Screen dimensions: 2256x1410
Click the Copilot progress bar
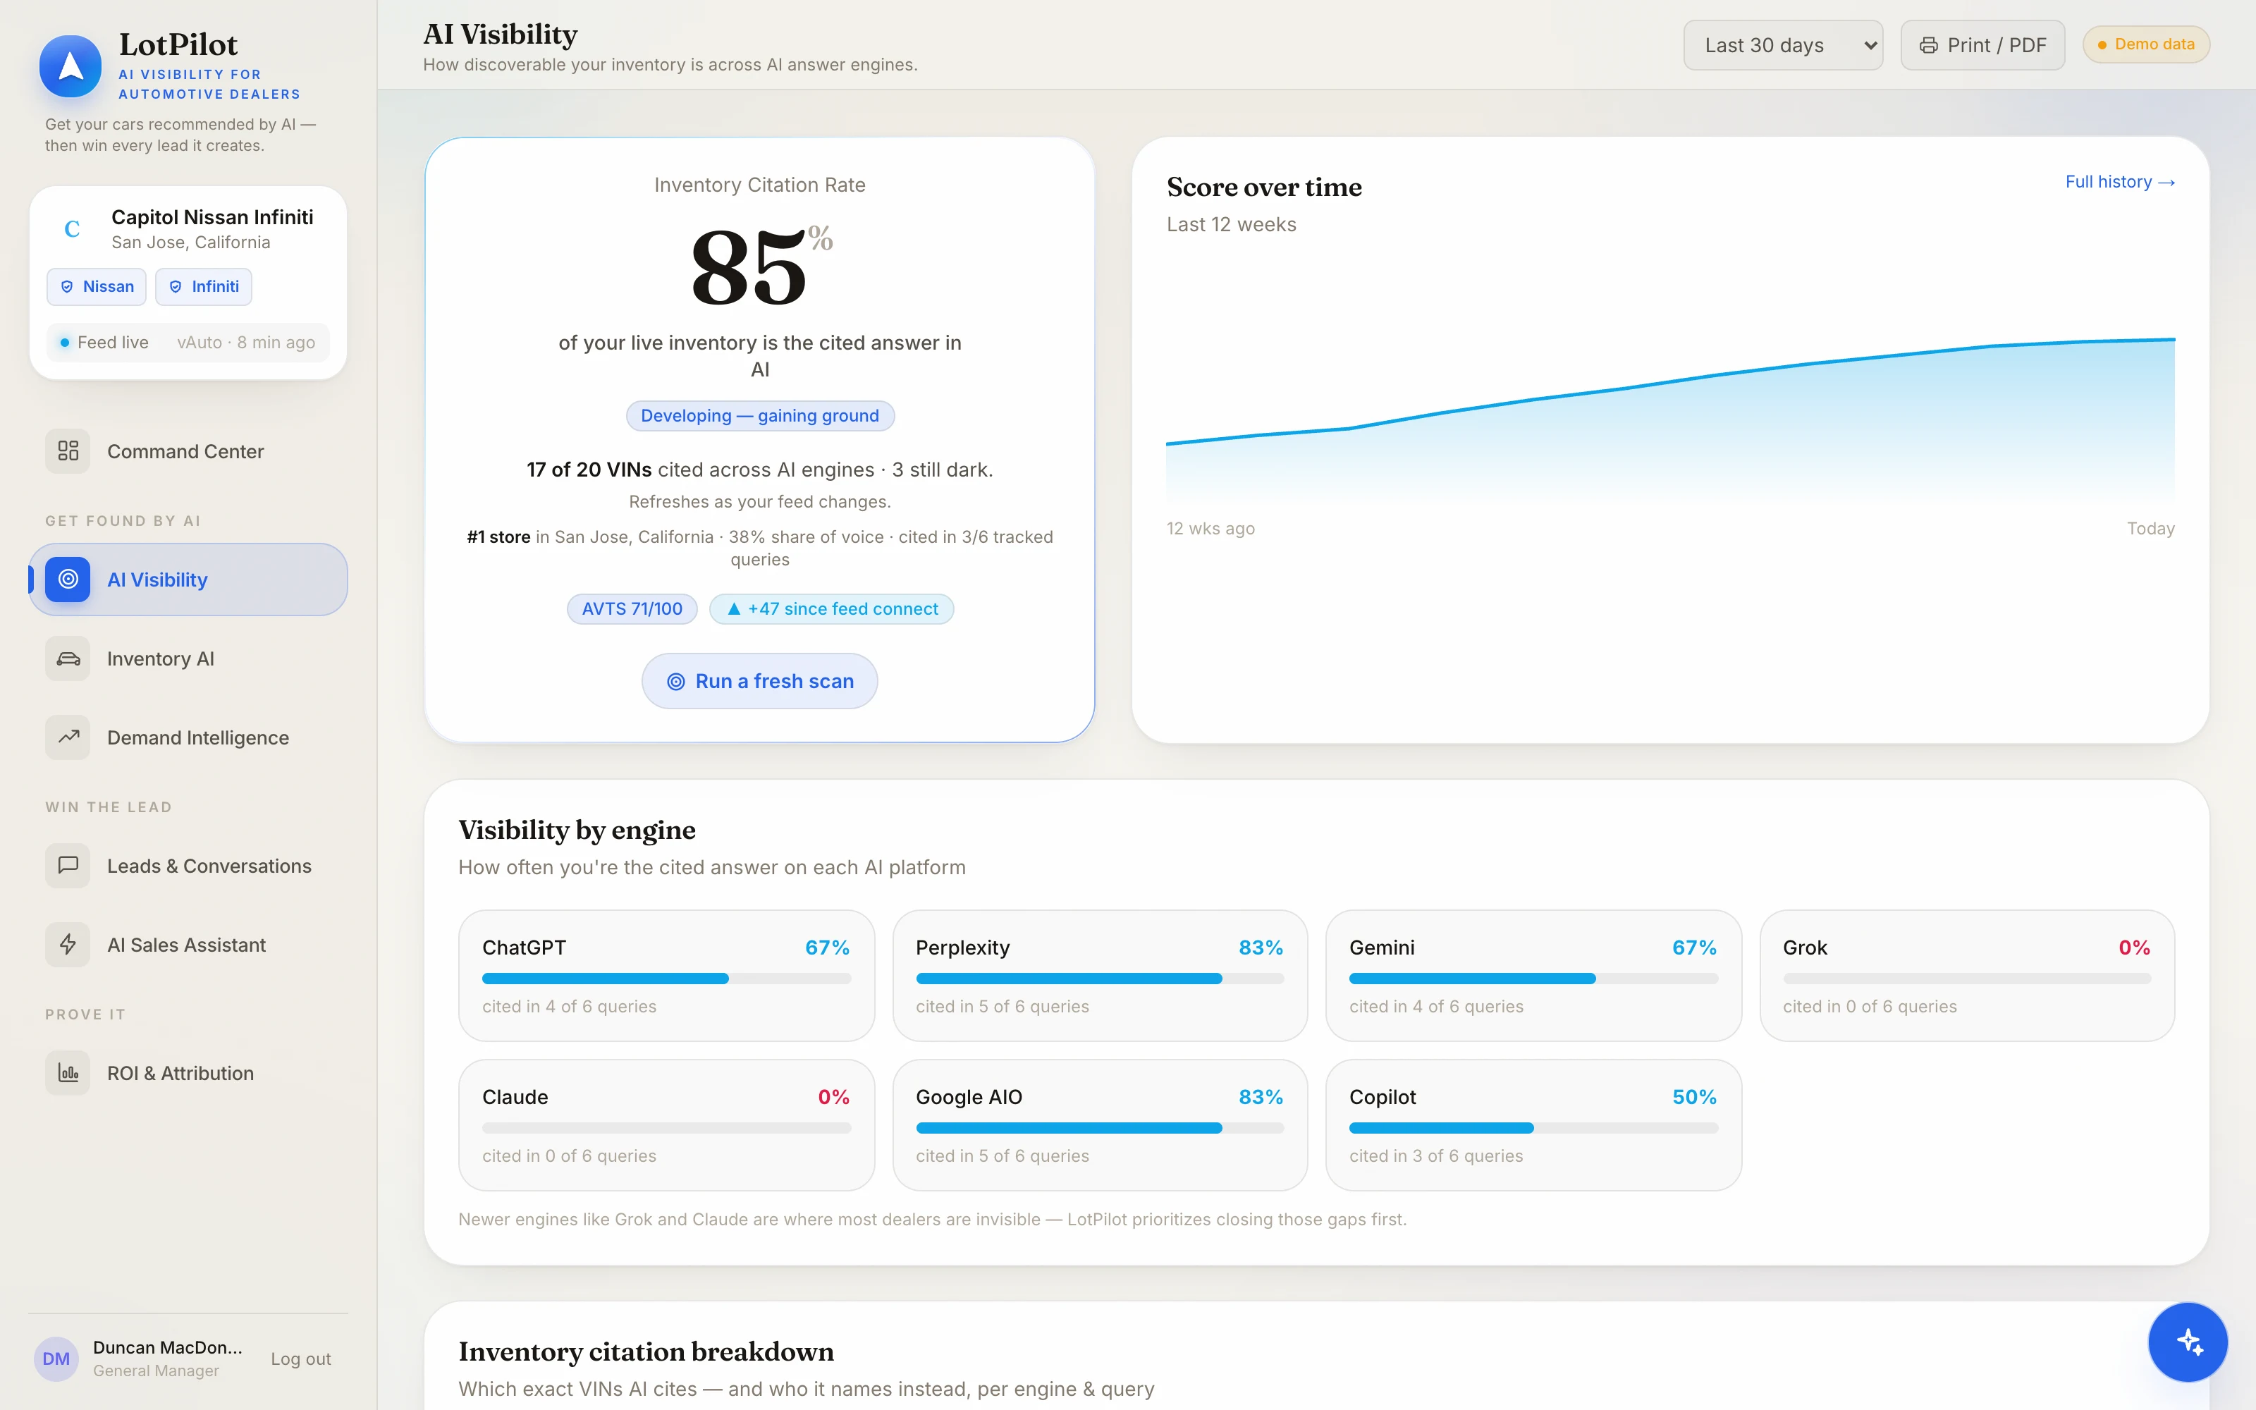pyautogui.click(x=1533, y=1127)
